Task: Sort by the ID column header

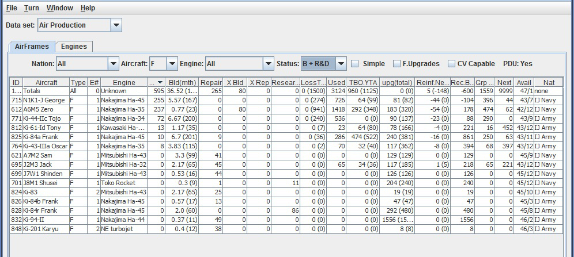Action: (x=16, y=82)
